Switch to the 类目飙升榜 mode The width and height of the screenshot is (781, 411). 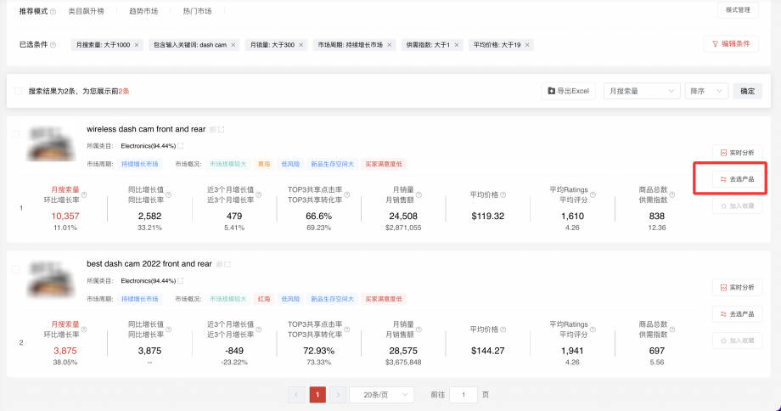pyautogui.click(x=87, y=11)
